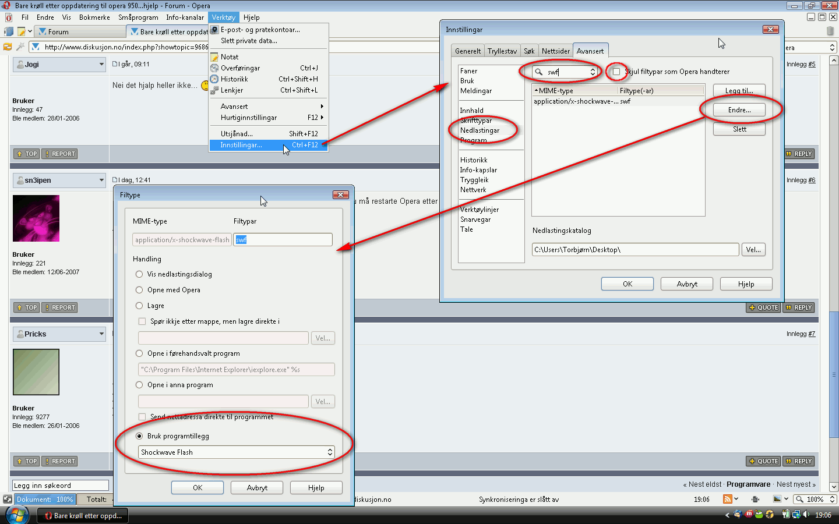Click the show images icon in the status bar
Viewport: 839px width, 524px height.
[777, 499]
